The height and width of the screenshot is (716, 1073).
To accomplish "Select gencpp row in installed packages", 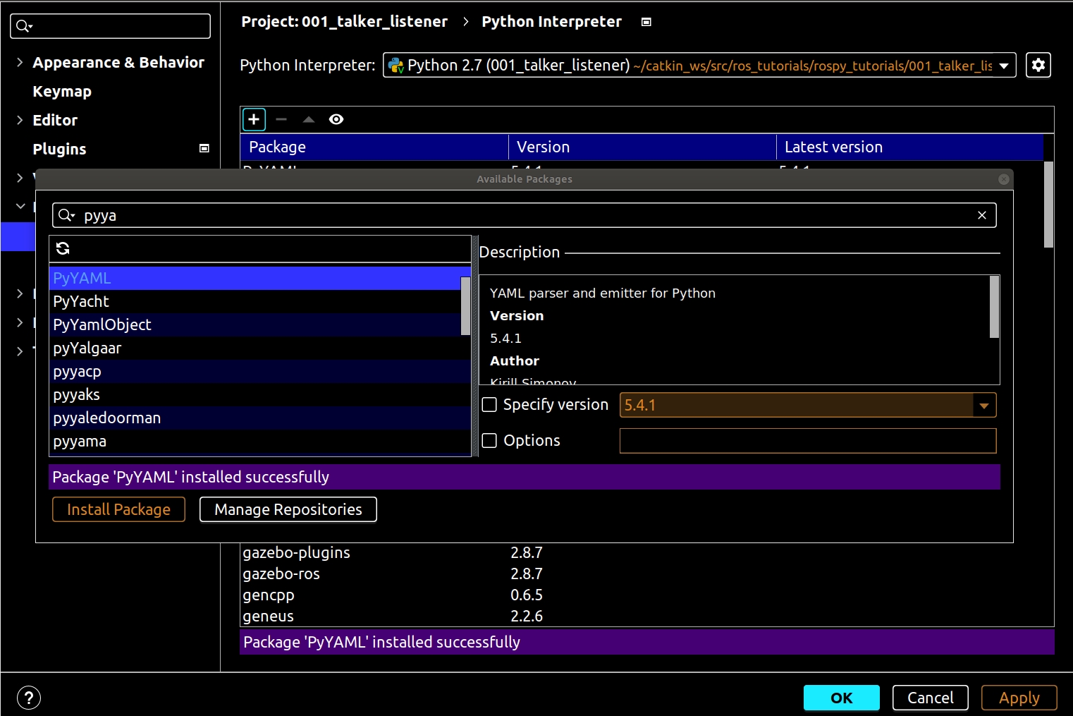I will (642, 595).
